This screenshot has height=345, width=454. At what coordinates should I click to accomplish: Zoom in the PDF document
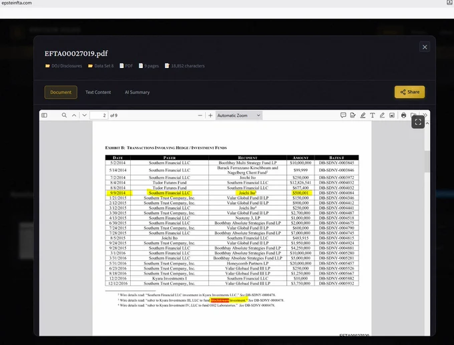210,115
